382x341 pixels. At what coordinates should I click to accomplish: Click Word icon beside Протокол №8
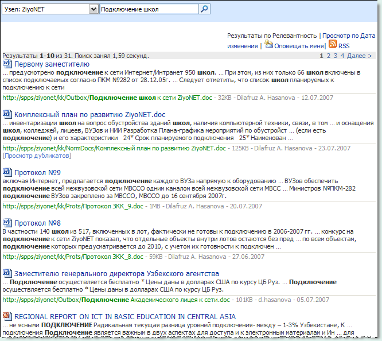[x=7, y=223]
